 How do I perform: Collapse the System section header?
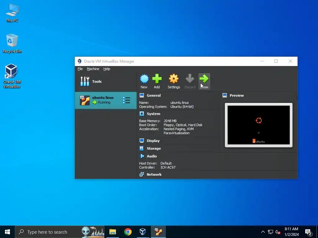[x=153, y=114]
